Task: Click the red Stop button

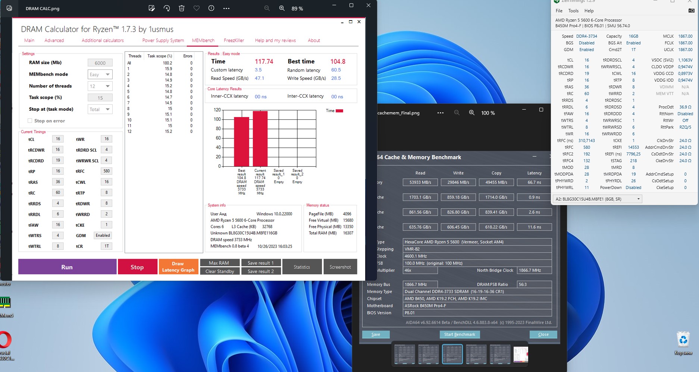Action: coord(137,267)
